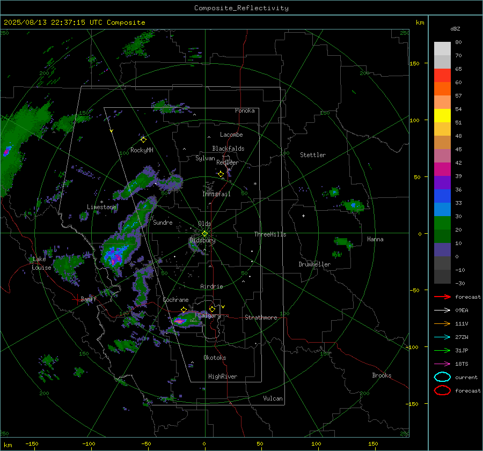
Task: Click the Innisfail city label
Action: pyautogui.click(x=216, y=194)
